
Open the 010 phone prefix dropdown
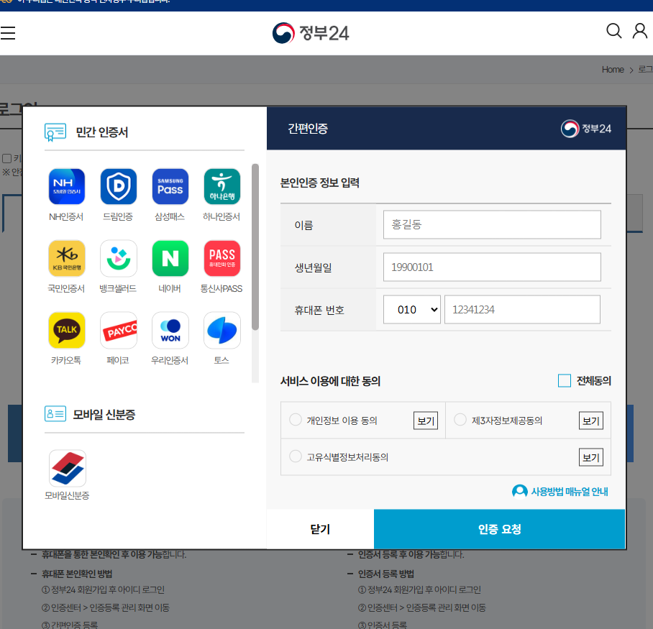pyautogui.click(x=411, y=309)
